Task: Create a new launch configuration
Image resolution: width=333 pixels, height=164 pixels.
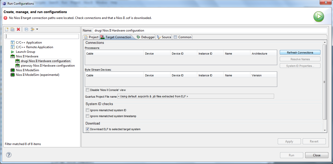Action: pyautogui.click(x=7, y=29)
